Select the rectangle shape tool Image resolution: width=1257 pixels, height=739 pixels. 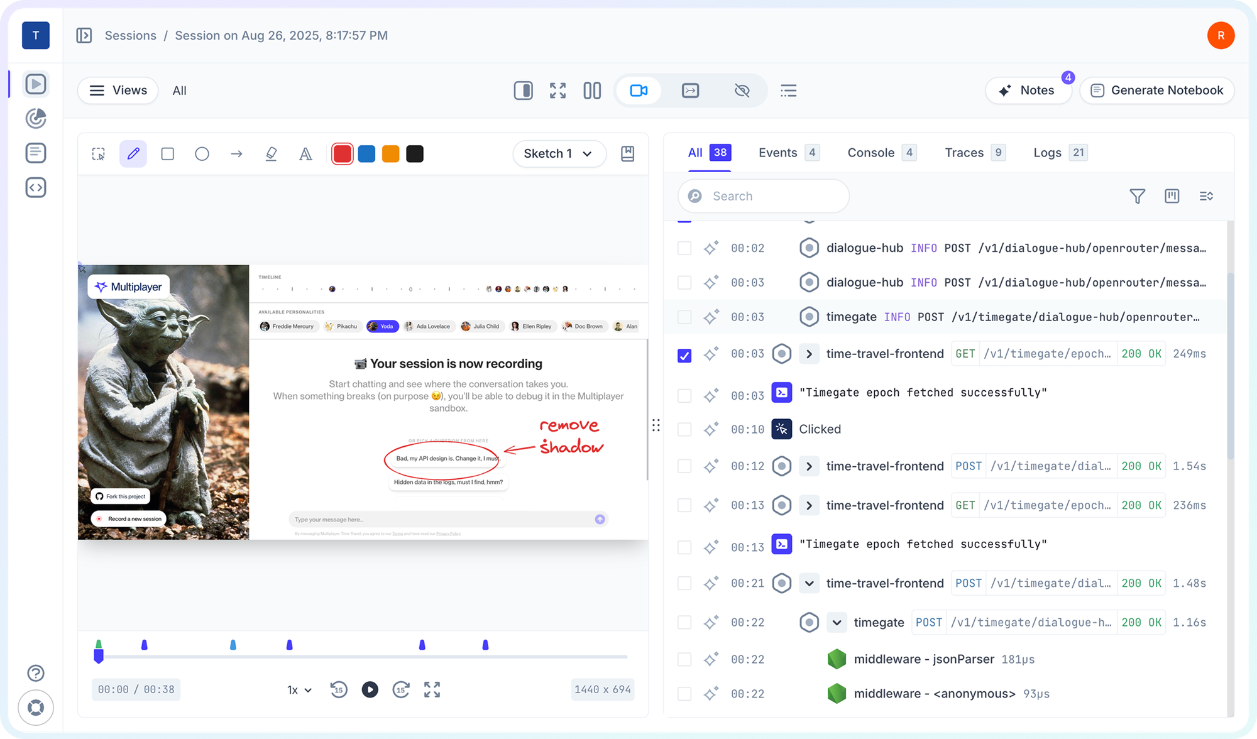click(167, 154)
